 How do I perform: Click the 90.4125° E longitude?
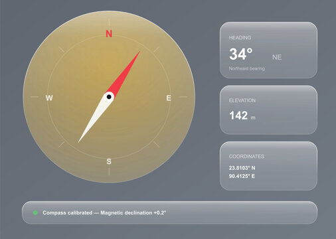(x=242, y=176)
